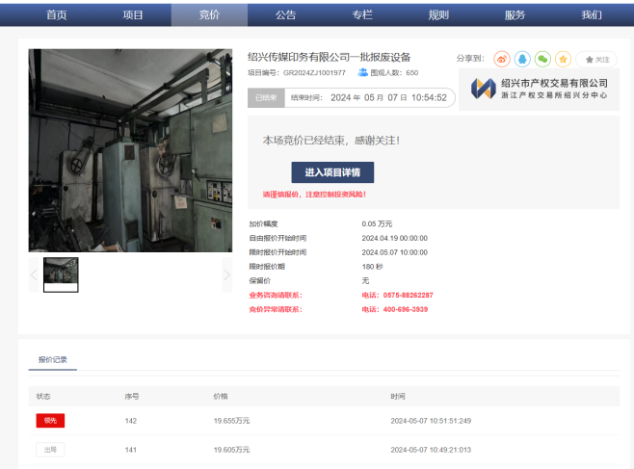Click the red risk warning text

pos(314,195)
